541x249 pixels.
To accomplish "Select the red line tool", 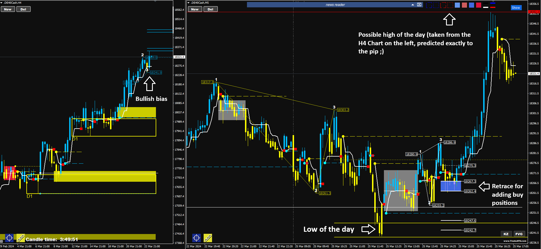I will (493, 7).
